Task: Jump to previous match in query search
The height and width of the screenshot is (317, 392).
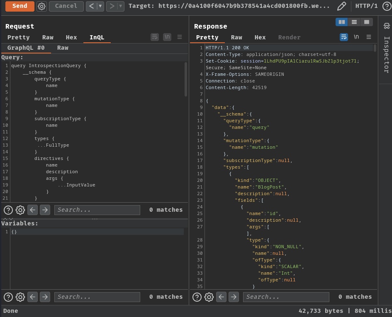Action: click(32, 210)
